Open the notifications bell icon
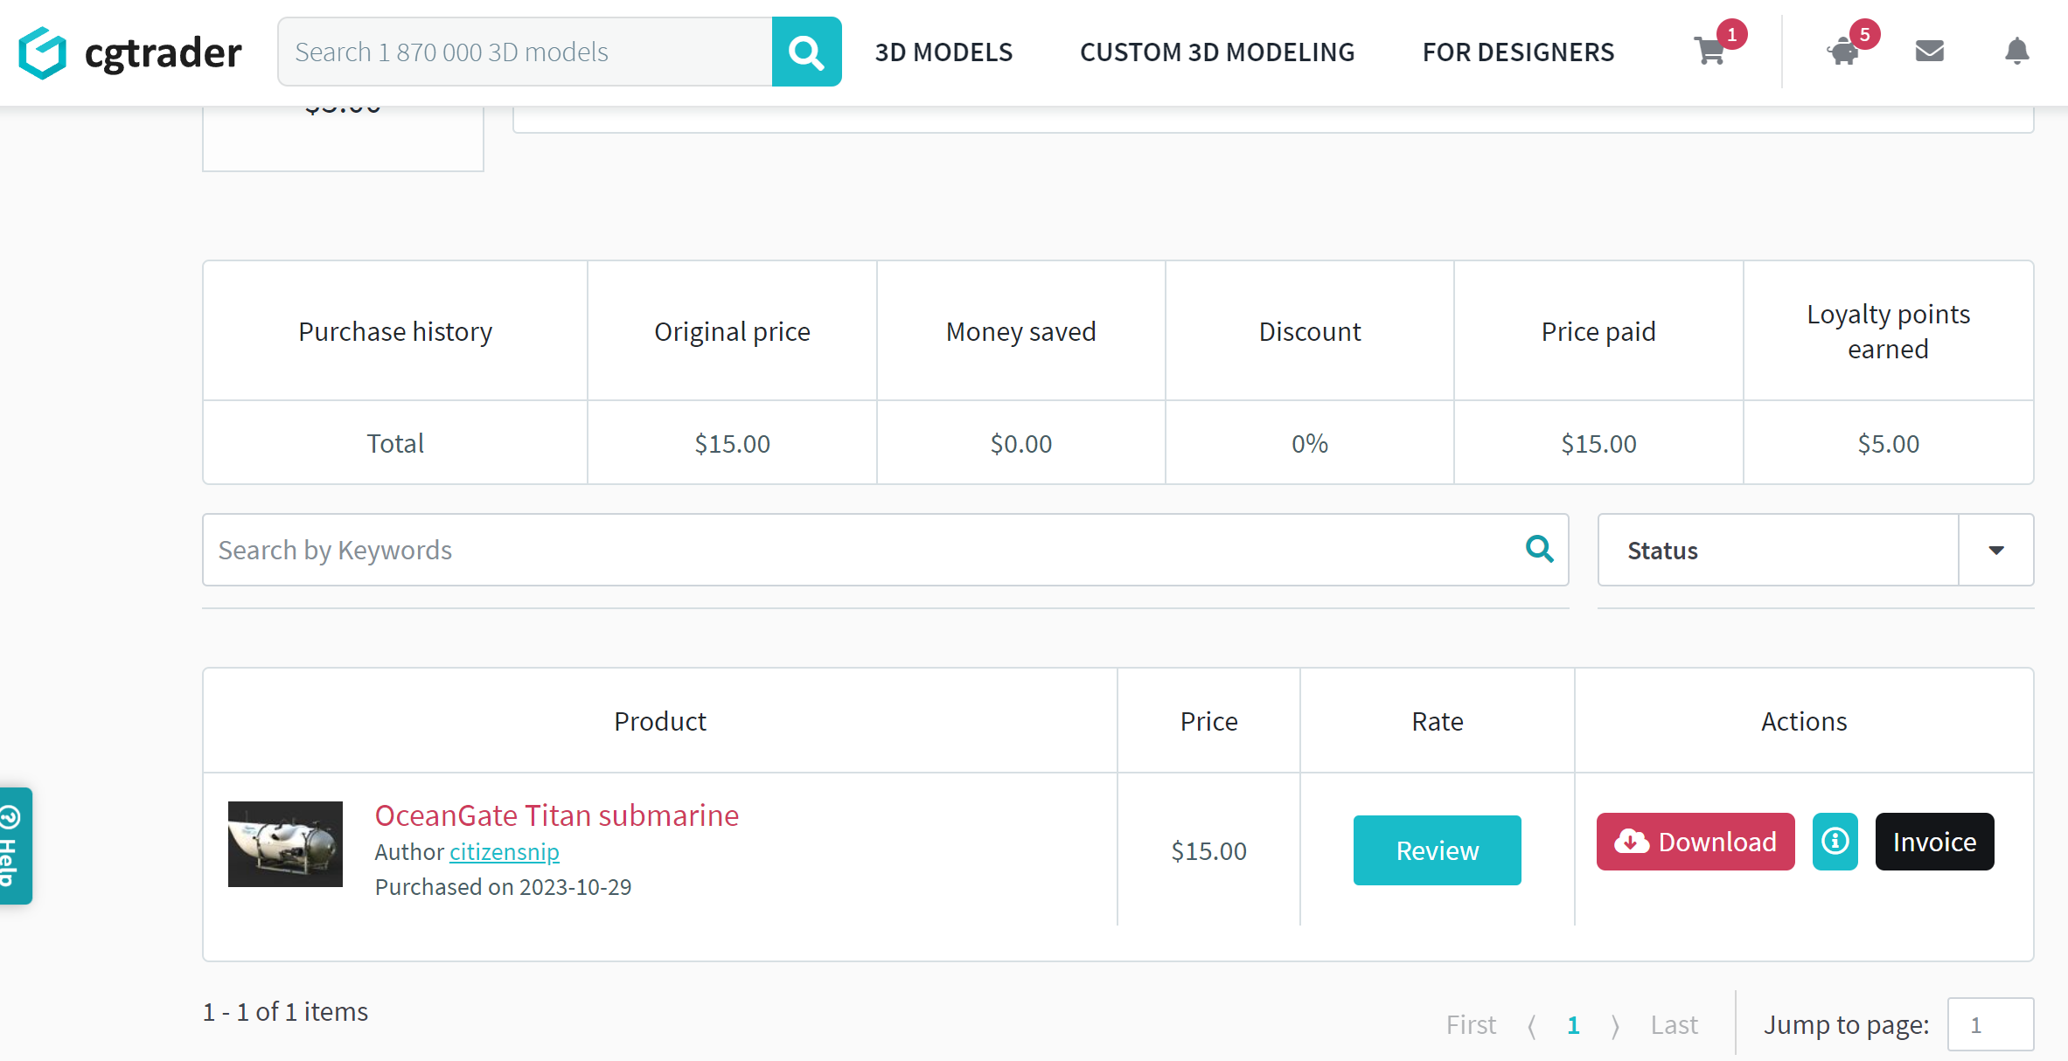The height and width of the screenshot is (1061, 2068). 2016,52
